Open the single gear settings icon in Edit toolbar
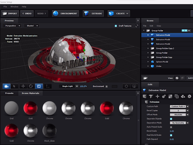193x145 pixels. coord(189,96)
